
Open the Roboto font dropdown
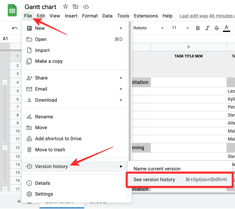point(148,28)
